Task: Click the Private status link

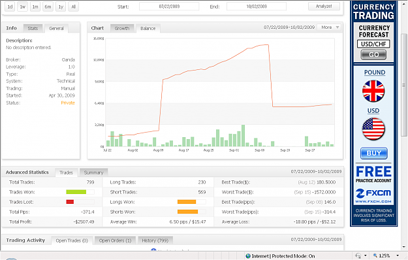Action: (x=68, y=103)
